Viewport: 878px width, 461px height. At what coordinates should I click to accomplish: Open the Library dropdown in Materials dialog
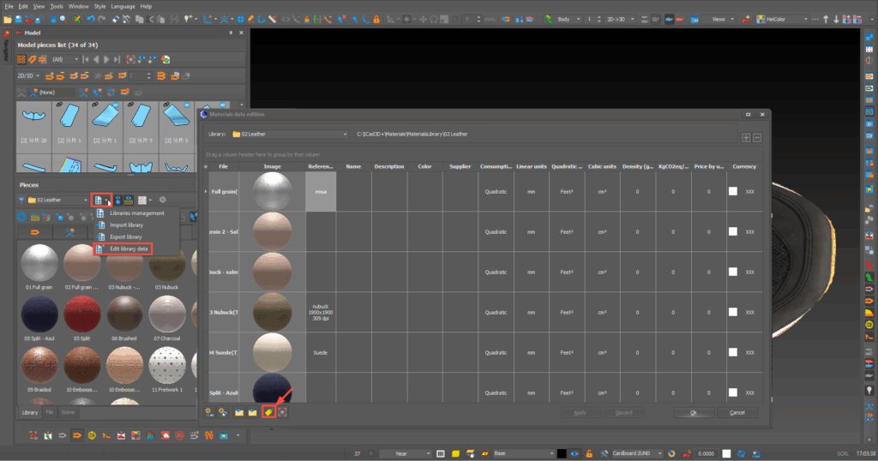(343, 135)
